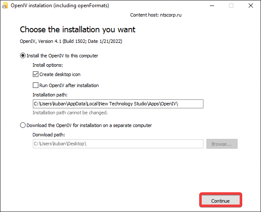
Task: Click the OpenIV Version 4.1 build text
Action: (x=71, y=41)
